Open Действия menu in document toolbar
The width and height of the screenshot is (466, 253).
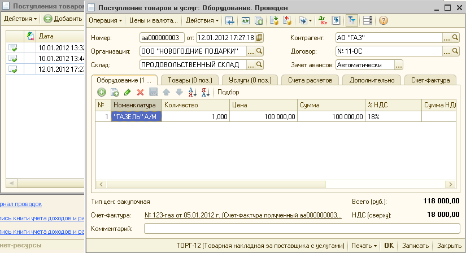pyautogui.click(x=202, y=21)
